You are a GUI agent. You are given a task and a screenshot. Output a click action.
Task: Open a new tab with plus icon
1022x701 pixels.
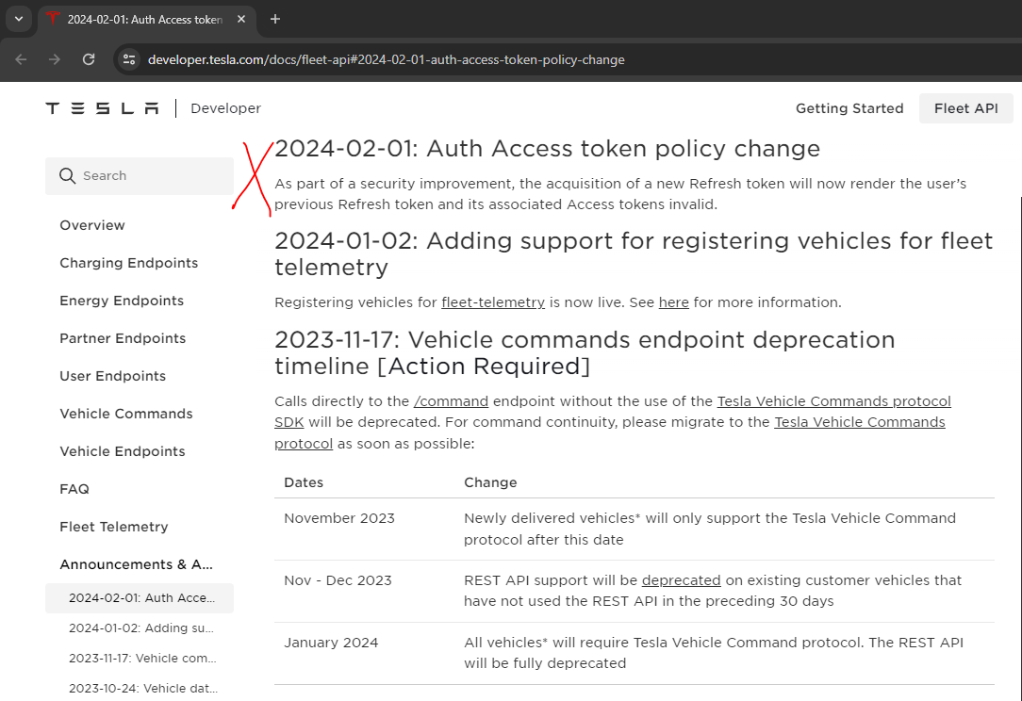(275, 19)
